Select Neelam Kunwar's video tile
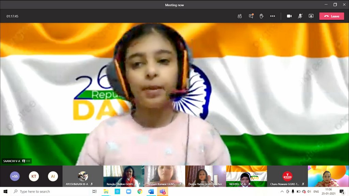Screen dimensions: 349x196 (165, 176)
